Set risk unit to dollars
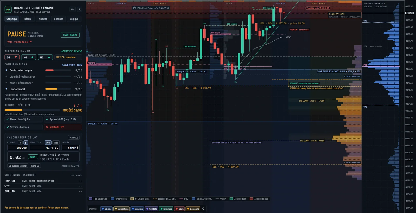Image resolution: width=416 pixels, height=213 pixels. (x=25, y=143)
